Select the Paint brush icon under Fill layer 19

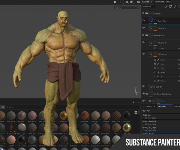pyautogui.click(x=158, y=48)
